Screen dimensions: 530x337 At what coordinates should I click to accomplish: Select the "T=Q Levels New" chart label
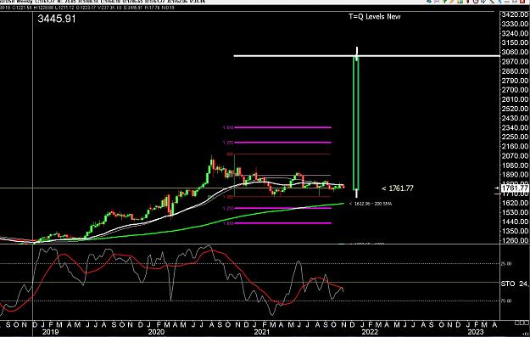coord(375,16)
